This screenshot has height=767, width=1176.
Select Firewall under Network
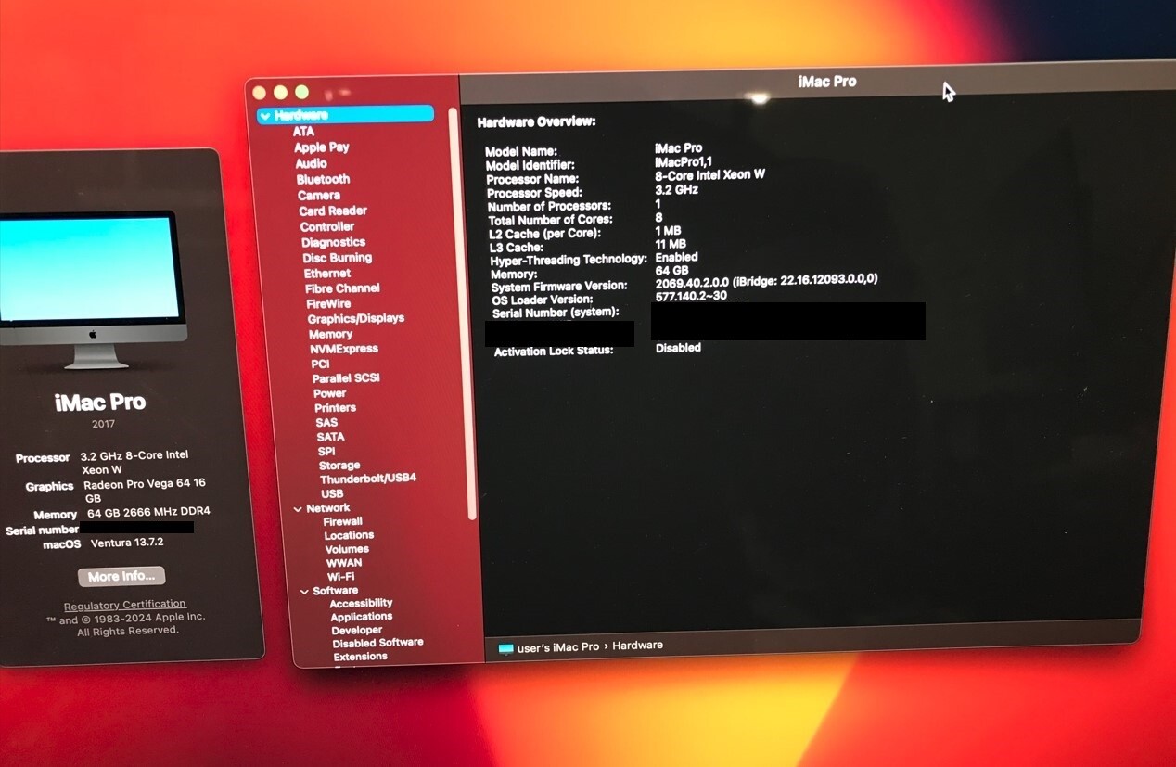343,522
